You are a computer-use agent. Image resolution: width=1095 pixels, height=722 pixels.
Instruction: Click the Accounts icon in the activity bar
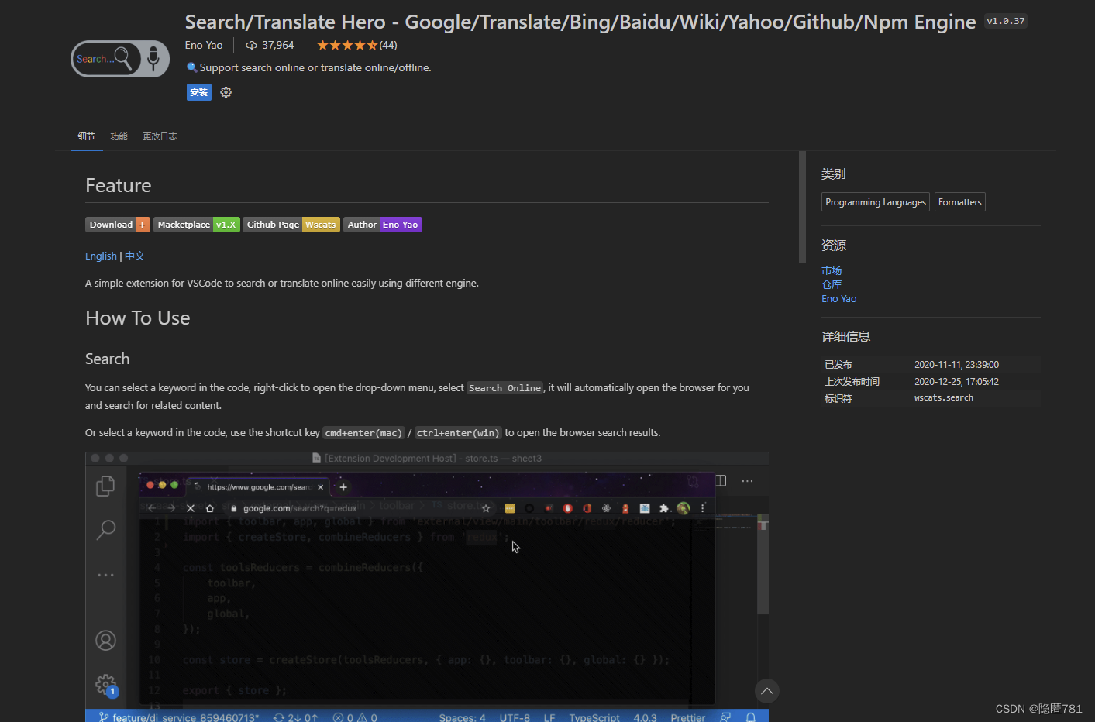(x=105, y=640)
